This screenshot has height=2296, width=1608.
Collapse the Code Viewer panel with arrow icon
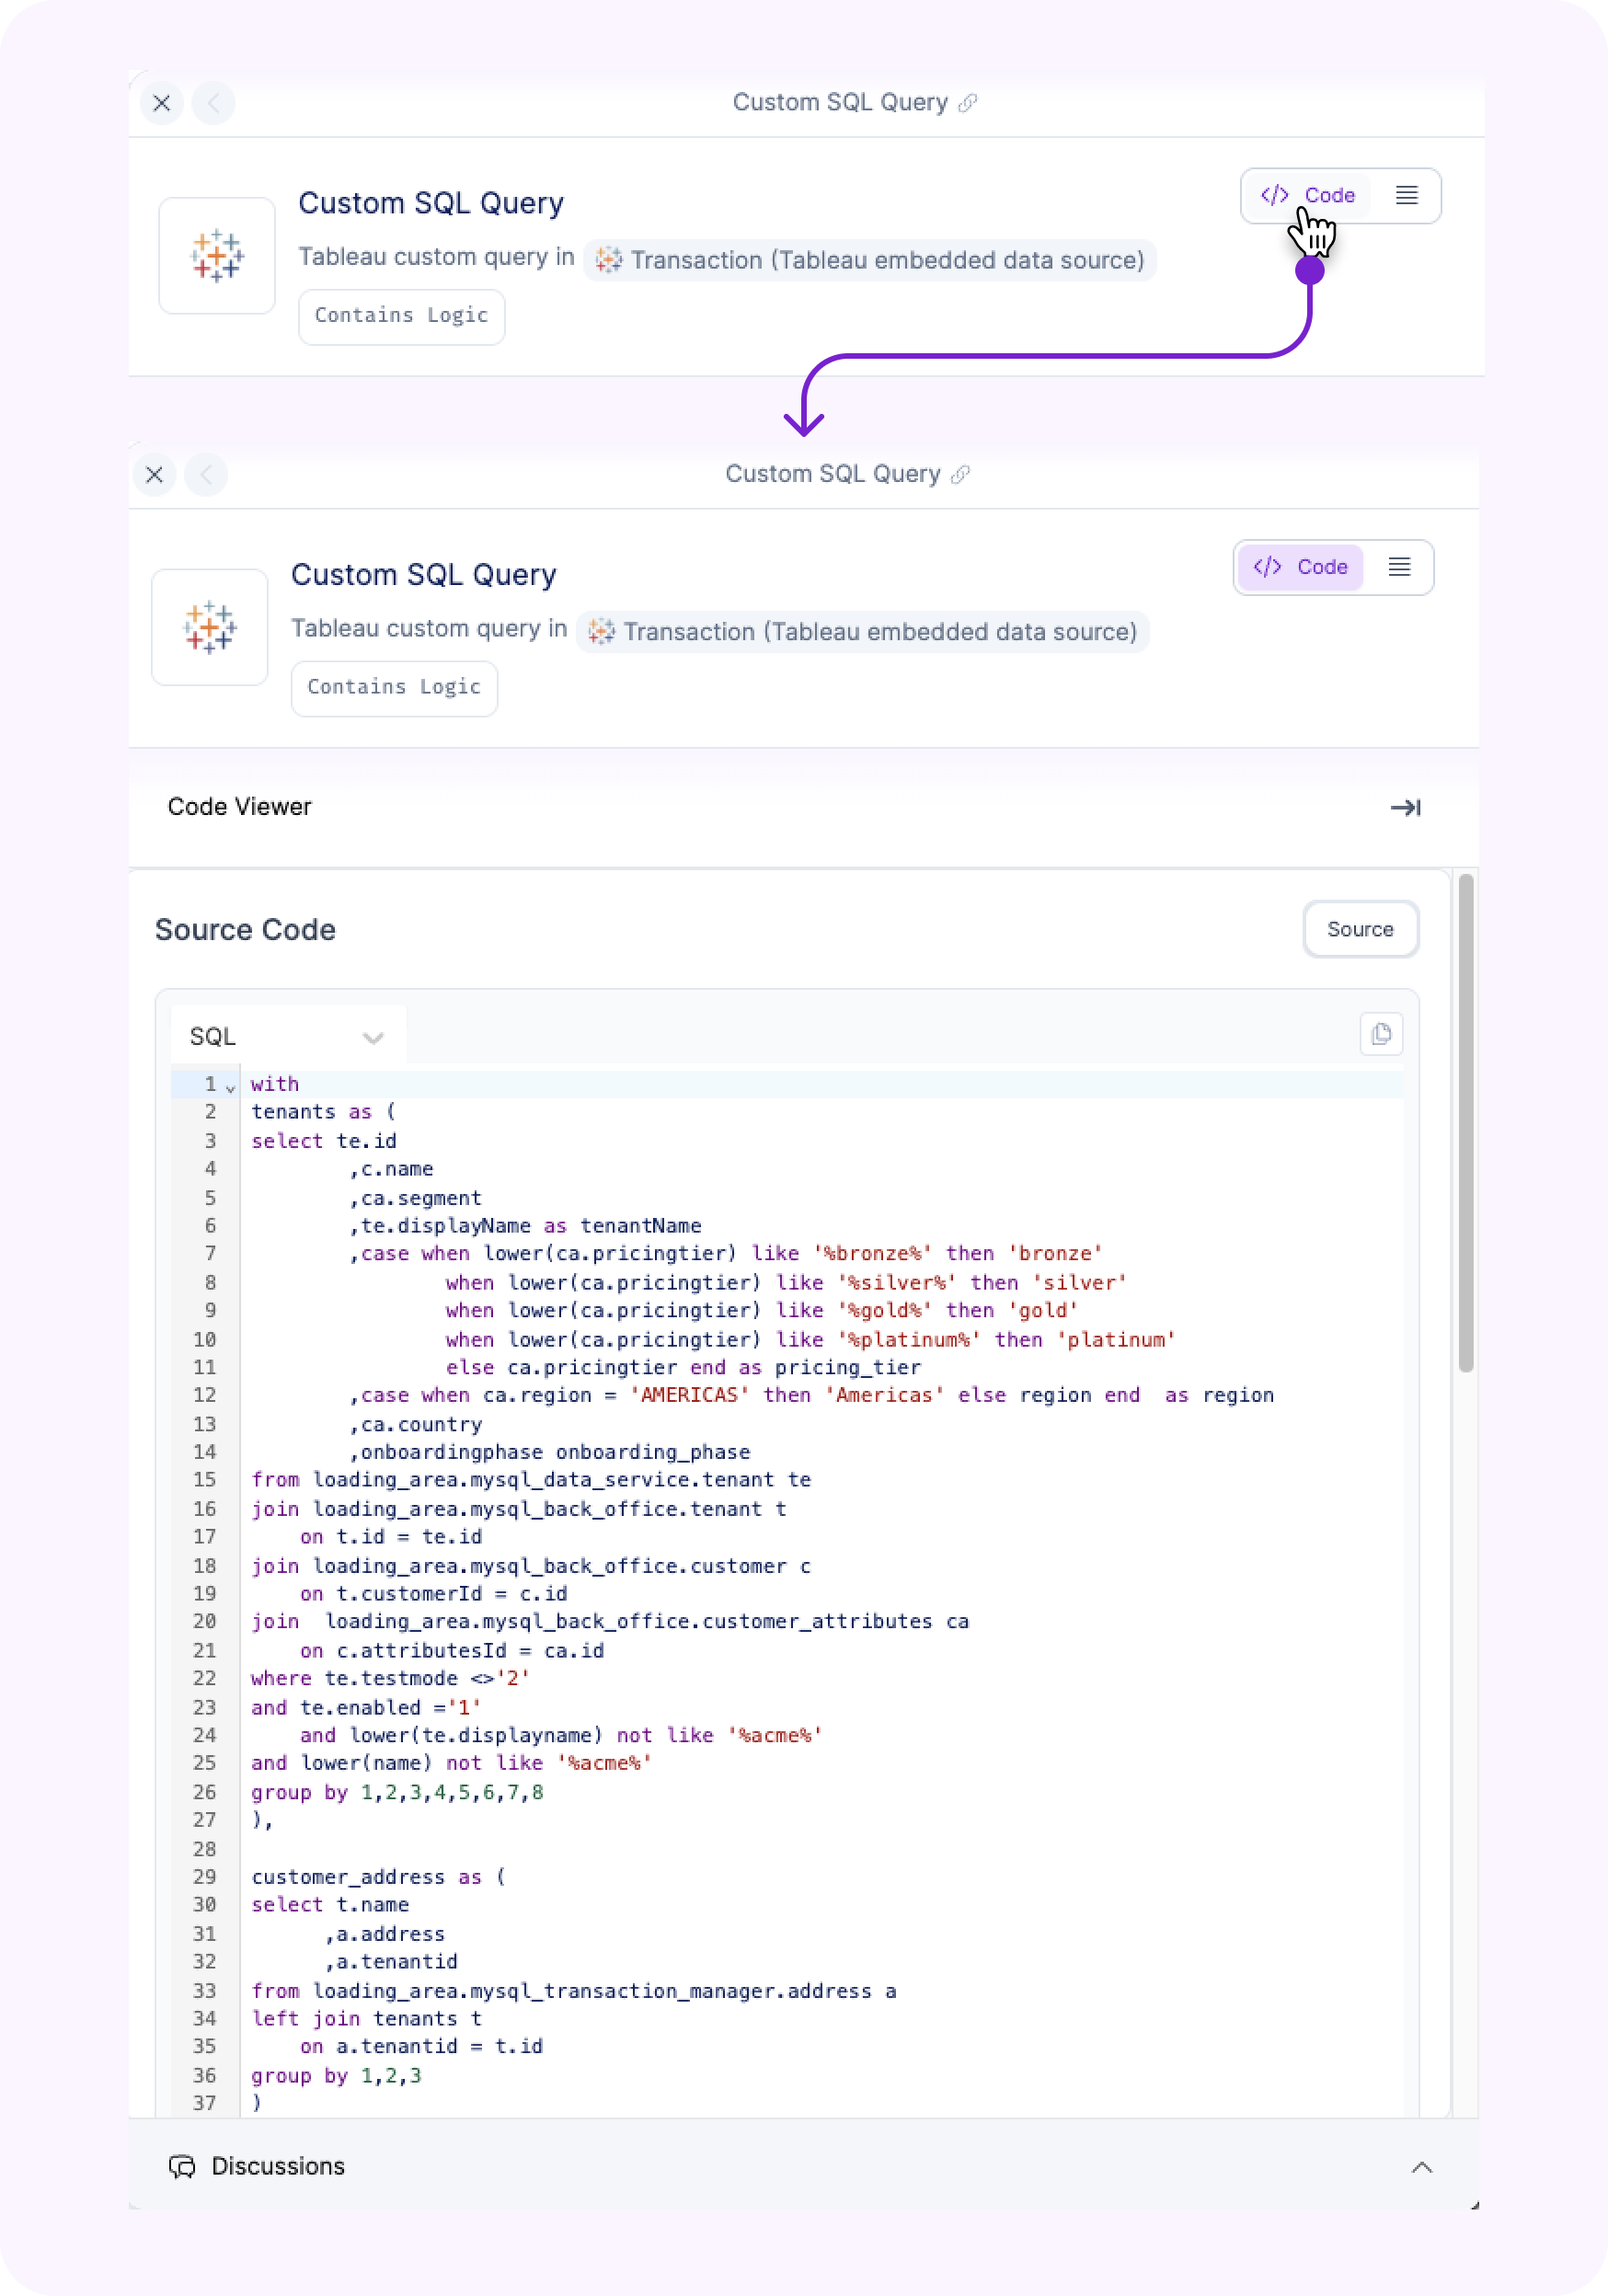pos(1405,807)
